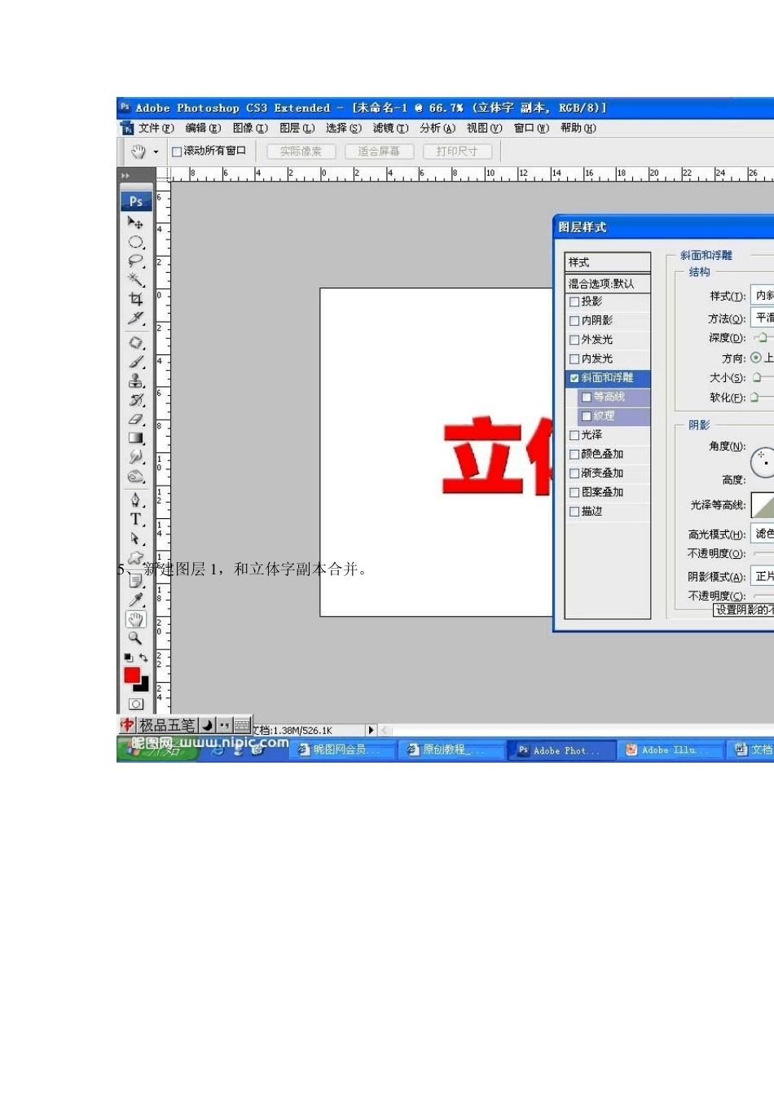774x1095 pixels.
Task: Select the 方向 上 radio button
Action: tap(756, 358)
